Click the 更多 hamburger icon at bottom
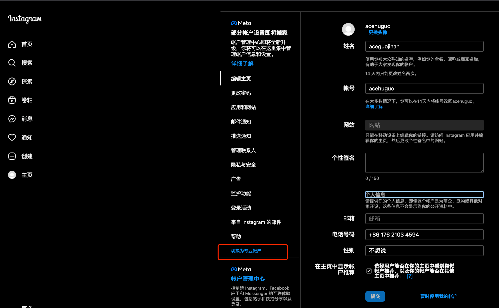The width and height of the screenshot is (499, 308). pyautogui.click(x=12, y=306)
